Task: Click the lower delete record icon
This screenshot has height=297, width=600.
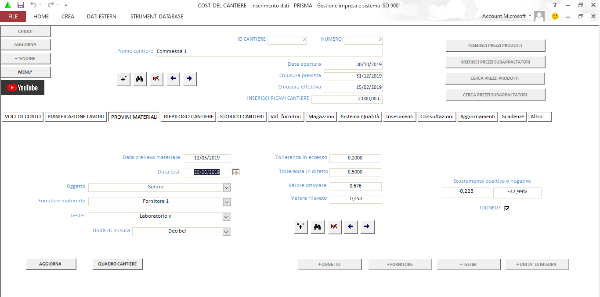Action: pyautogui.click(x=334, y=226)
